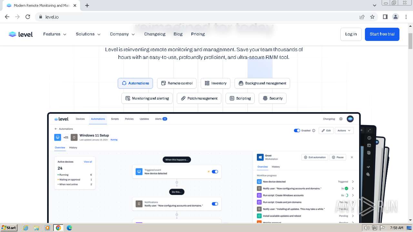This screenshot has height=232, width=413.
Task: Click the info circle icon on the dark side panel
Action: (369, 138)
